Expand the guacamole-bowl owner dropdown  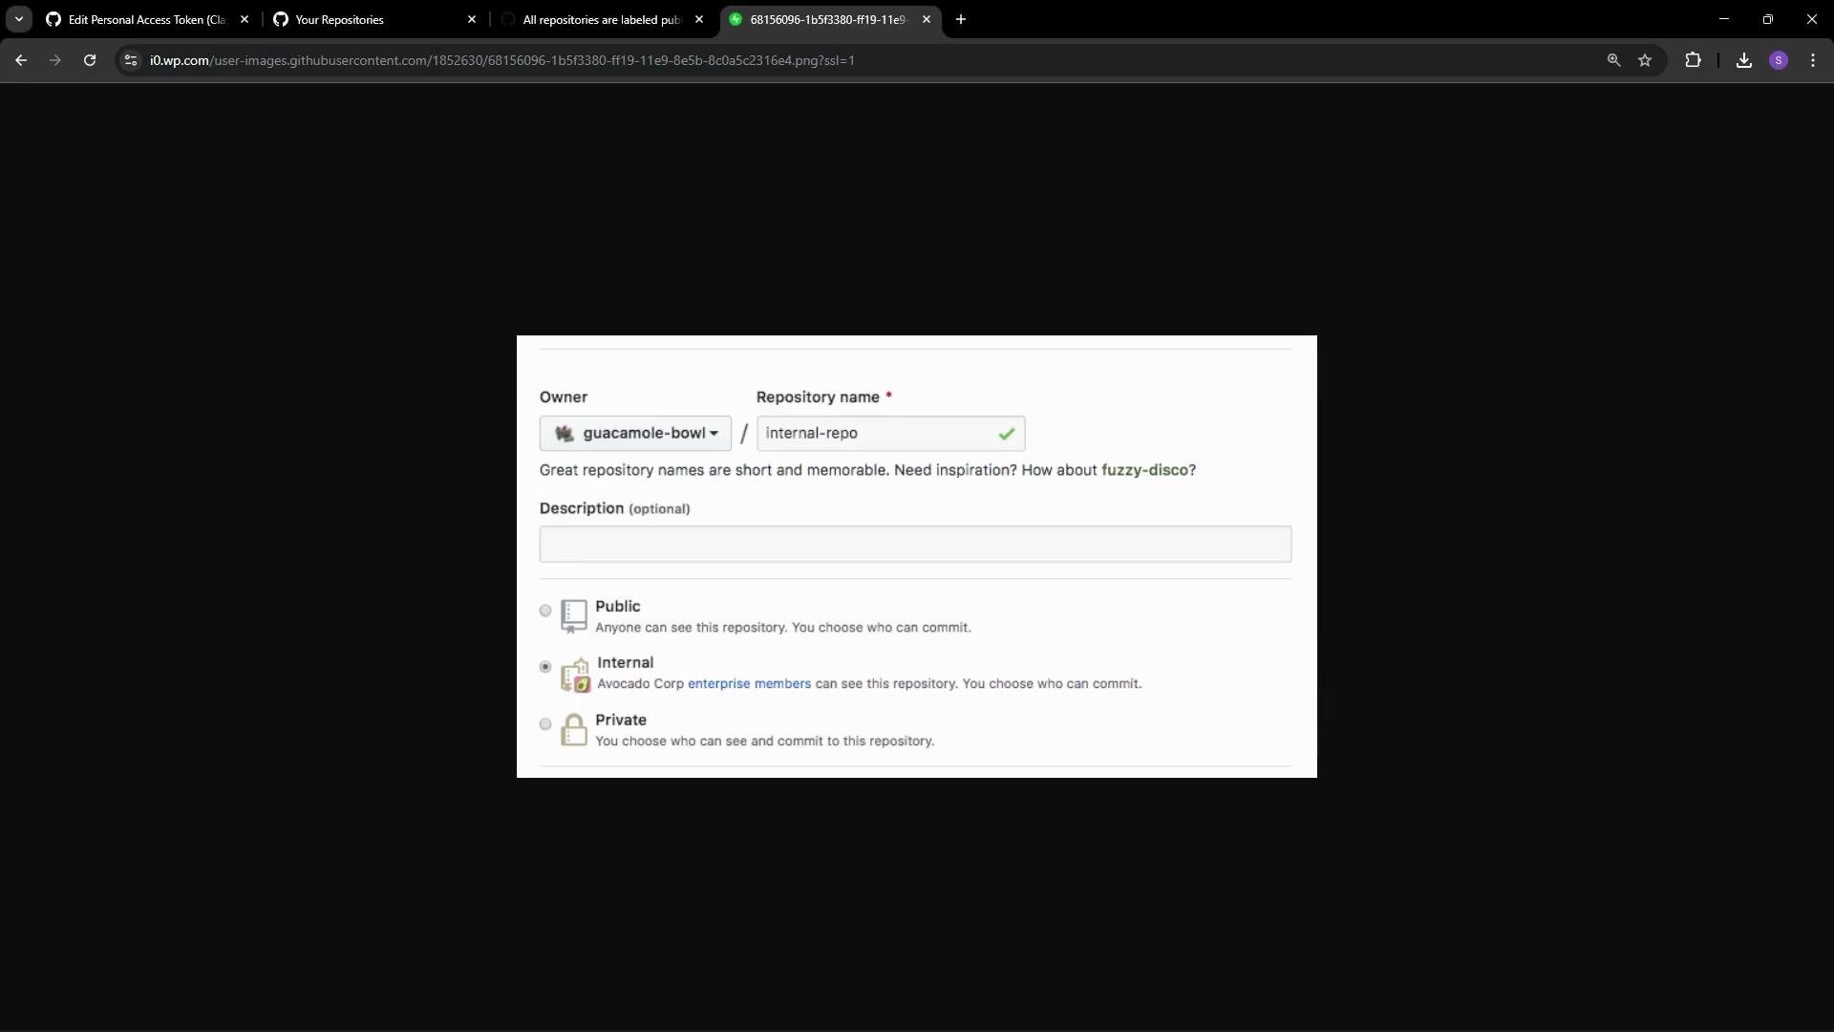click(635, 434)
